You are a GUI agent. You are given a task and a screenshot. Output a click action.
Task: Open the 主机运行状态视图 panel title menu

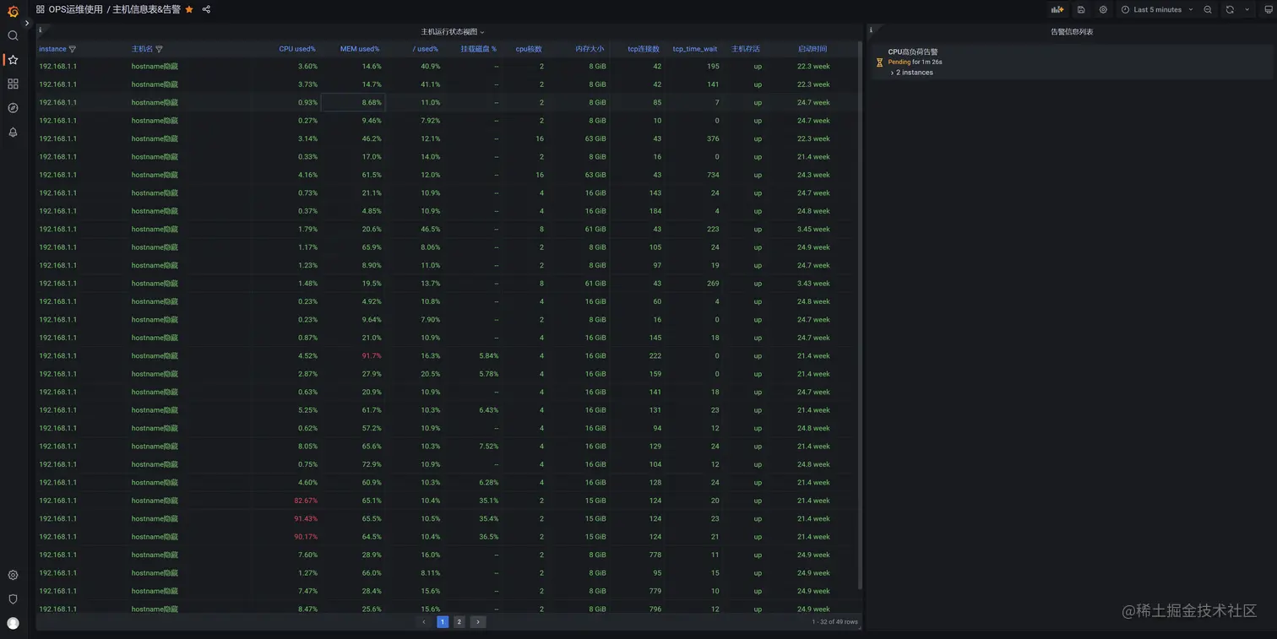click(x=453, y=32)
